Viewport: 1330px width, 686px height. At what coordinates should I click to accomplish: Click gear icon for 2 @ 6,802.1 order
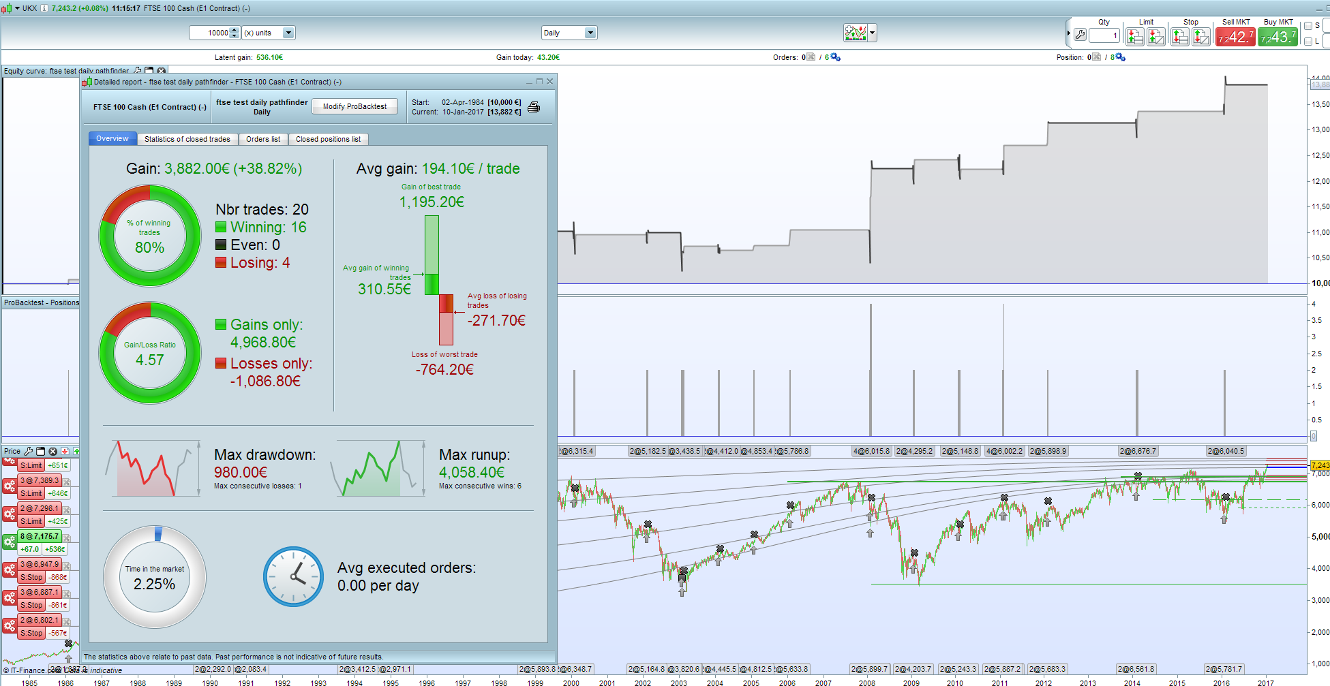10,626
